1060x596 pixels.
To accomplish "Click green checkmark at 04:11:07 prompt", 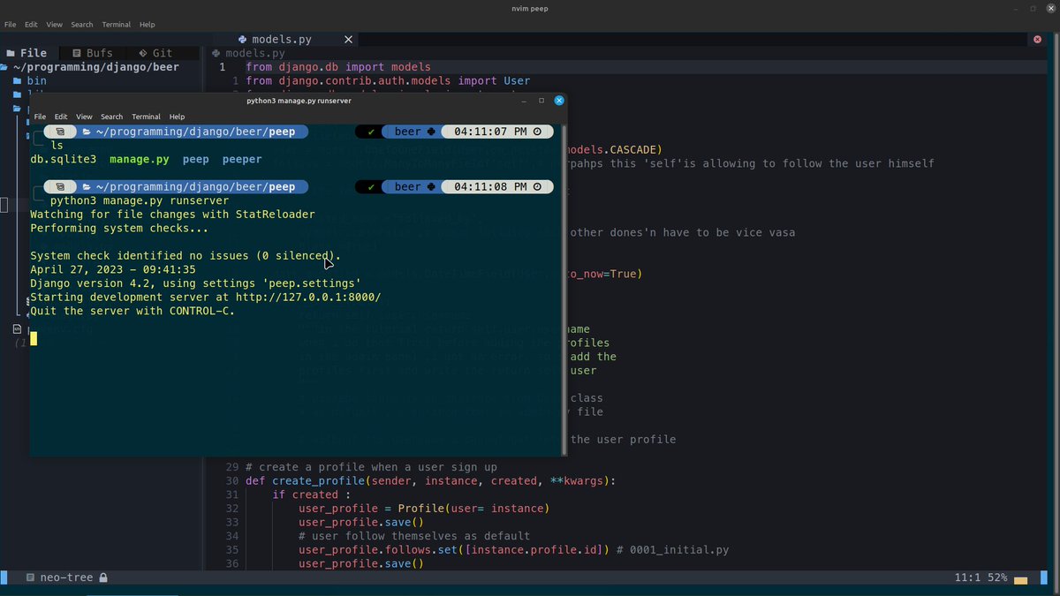I will tap(372, 132).
